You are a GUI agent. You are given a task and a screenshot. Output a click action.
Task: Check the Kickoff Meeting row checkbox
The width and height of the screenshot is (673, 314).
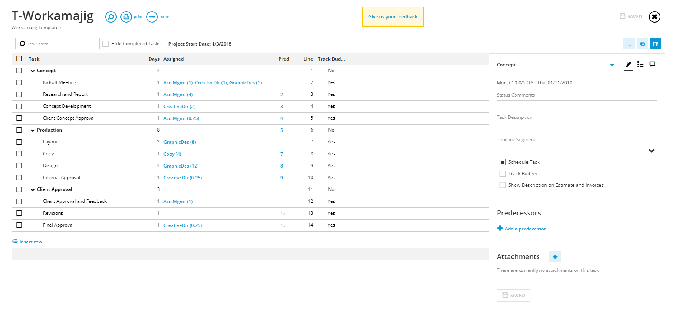coord(19,82)
